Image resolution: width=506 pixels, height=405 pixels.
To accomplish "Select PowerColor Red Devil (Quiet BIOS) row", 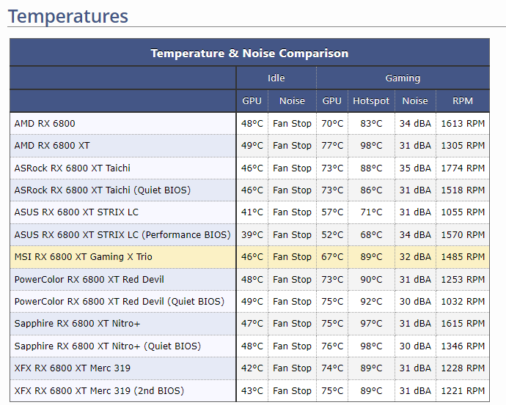I will [119, 301].
